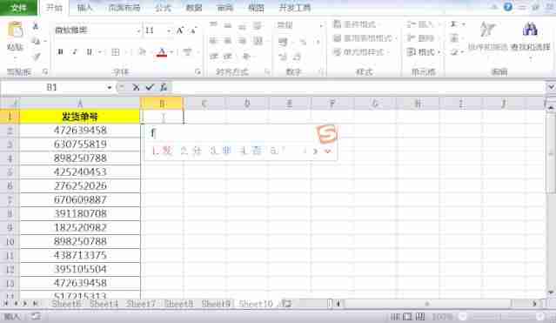Click the Increase Indent icon
This screenshot has height=323, width=556.
tap(227, 56)
